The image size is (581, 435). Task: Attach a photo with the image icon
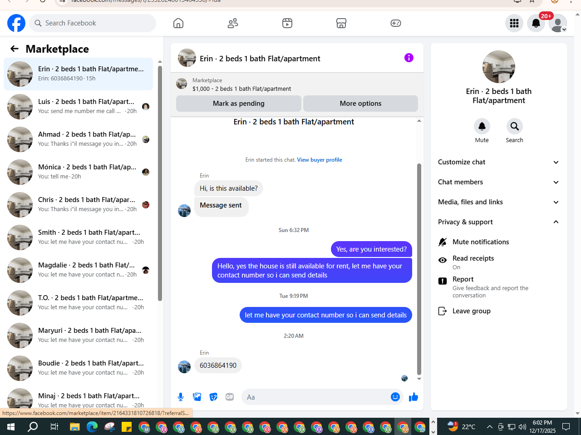197,397
